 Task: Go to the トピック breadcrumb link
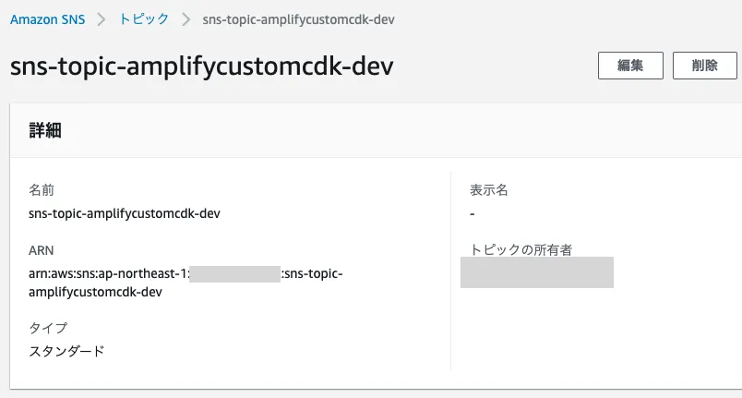tap(146, 19)
